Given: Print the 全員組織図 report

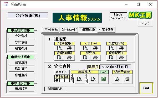Looking at the screenshot, I should click(x=69, y=48).
